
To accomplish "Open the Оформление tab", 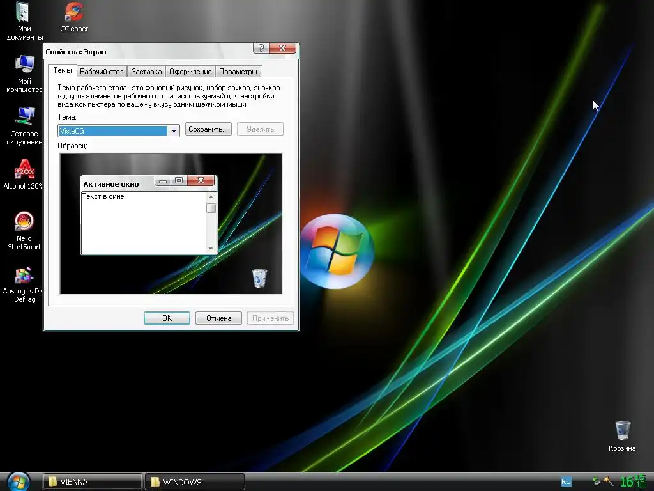I will tap(190, 72).
